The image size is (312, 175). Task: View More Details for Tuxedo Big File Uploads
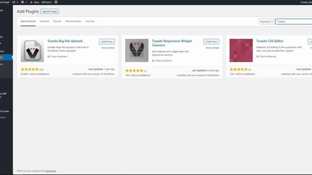tap(108, 48)
